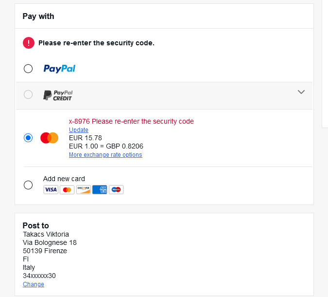Viewport: 328px width, 297px height.
Task: Select the PayPal Credit radio button
Action: coord(28,94)
